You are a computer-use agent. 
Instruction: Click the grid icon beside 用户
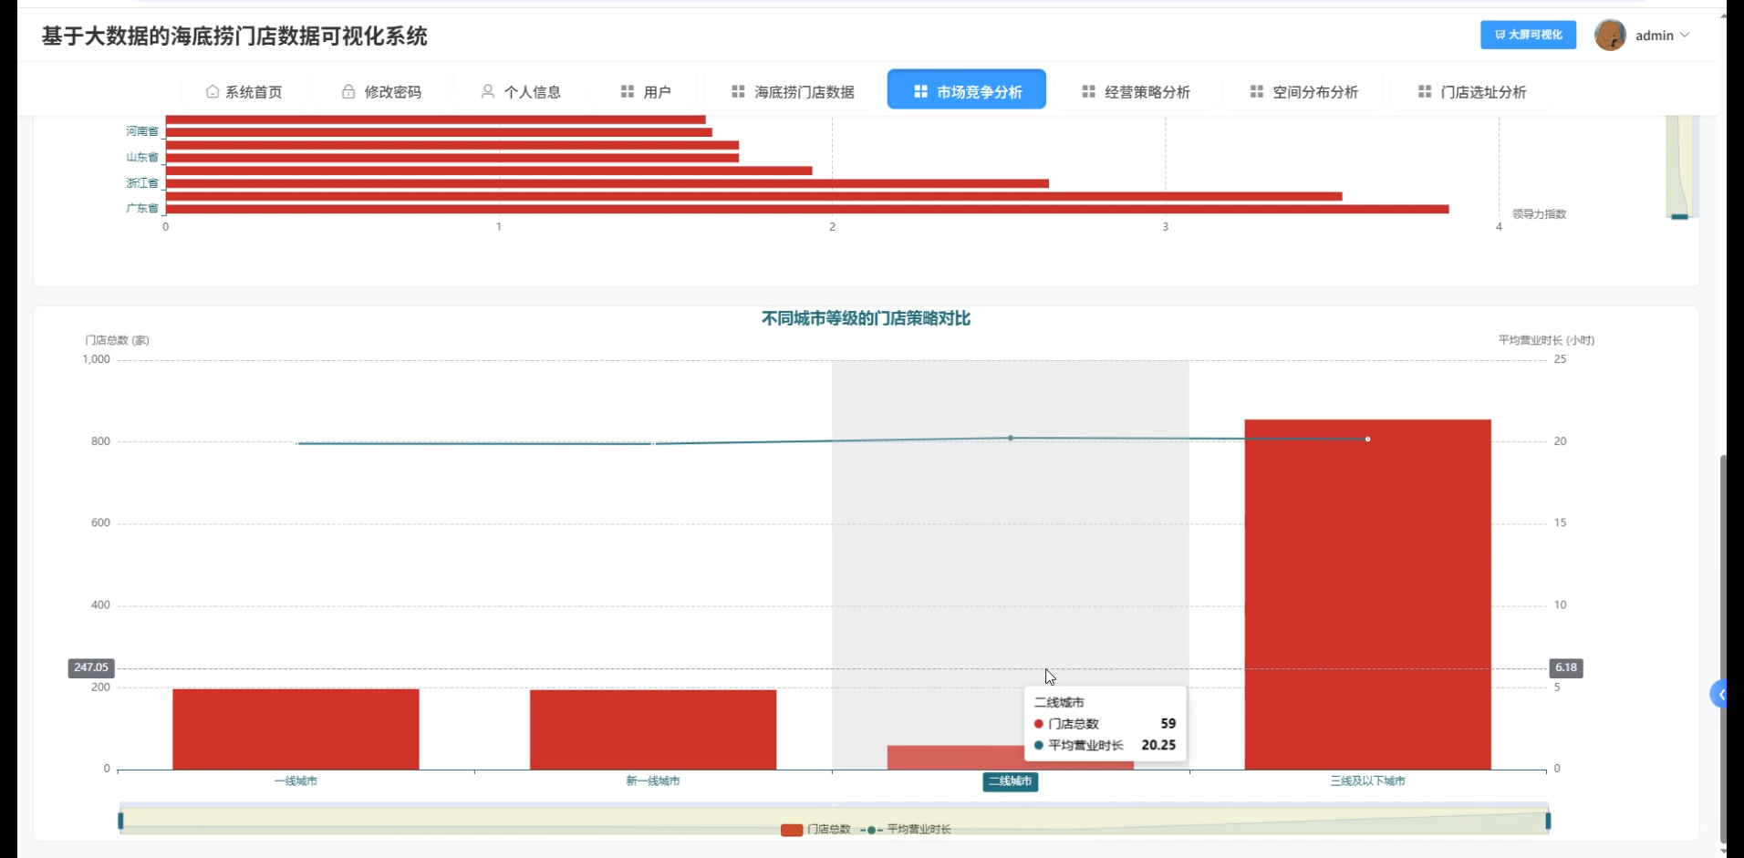pos(628,91)
